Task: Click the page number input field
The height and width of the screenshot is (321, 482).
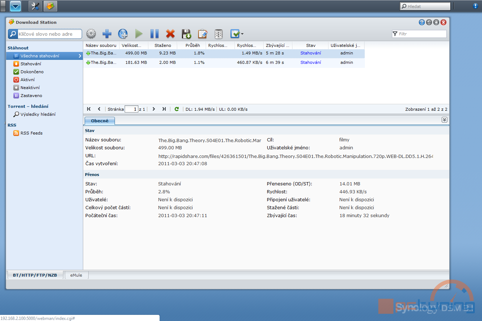Action: coord(131,109)
